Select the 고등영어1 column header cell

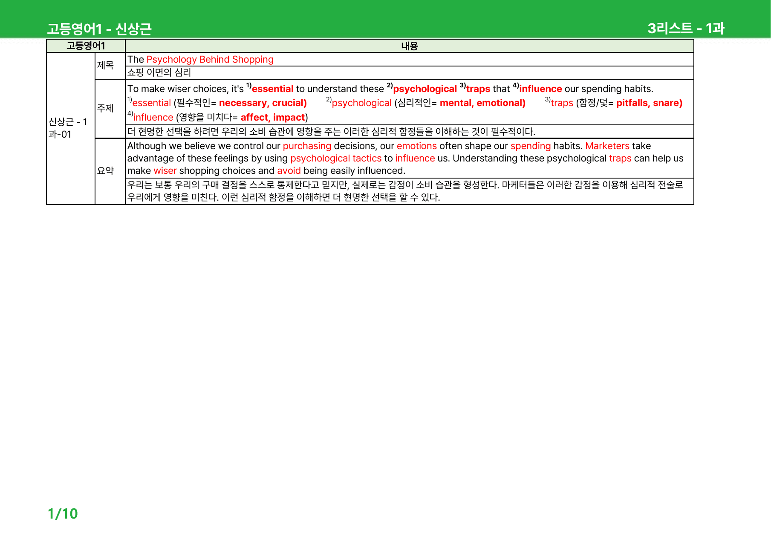(x=86, y=46)
